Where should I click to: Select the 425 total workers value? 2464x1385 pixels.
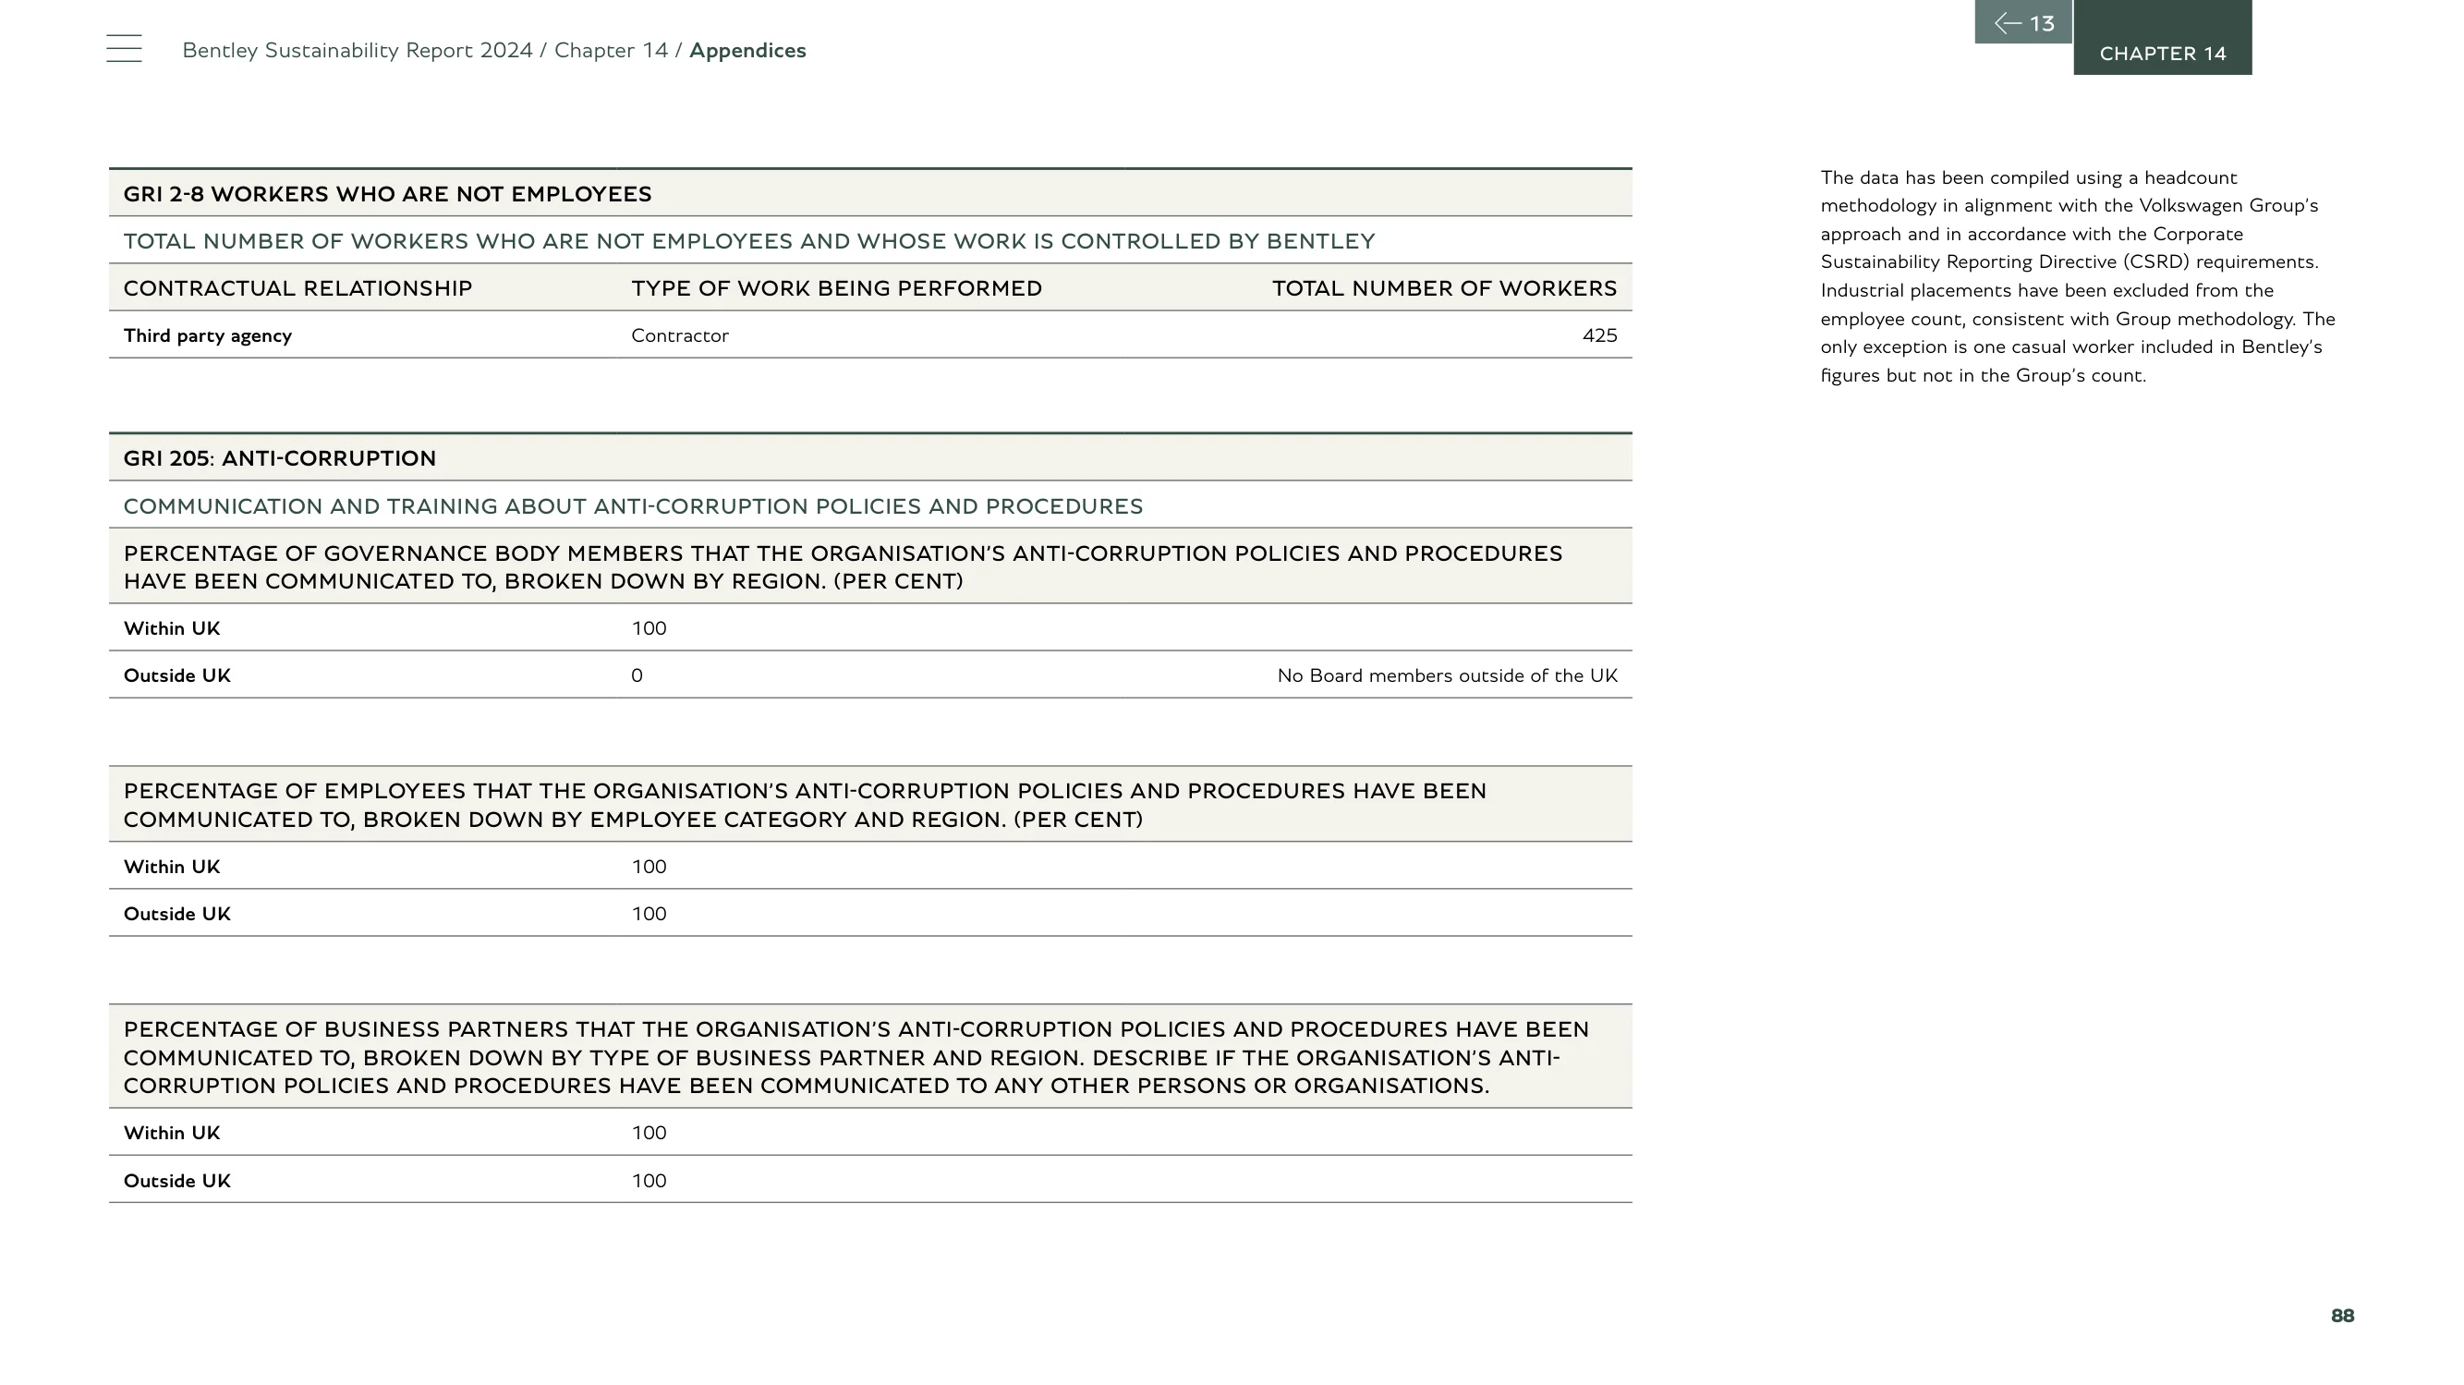[x=1599, y=334]
